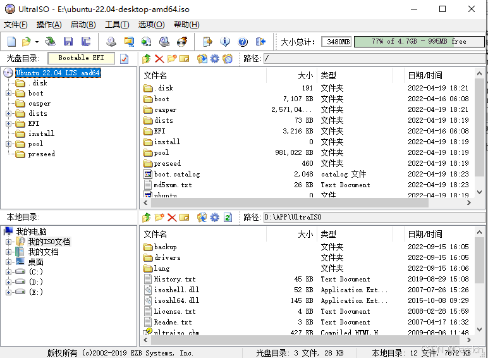Sort disc files by 日期/时间 column
This screenshot has height=358, width=488.
439,75
